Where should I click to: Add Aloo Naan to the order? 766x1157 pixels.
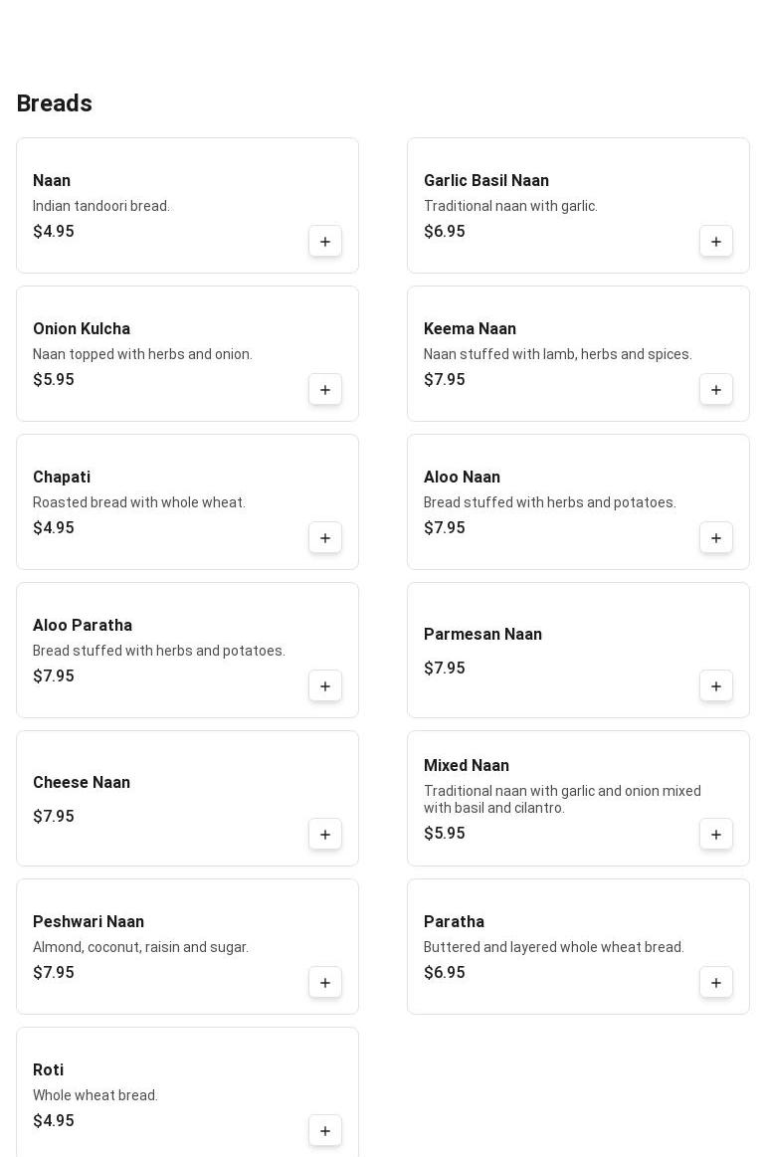716,538
